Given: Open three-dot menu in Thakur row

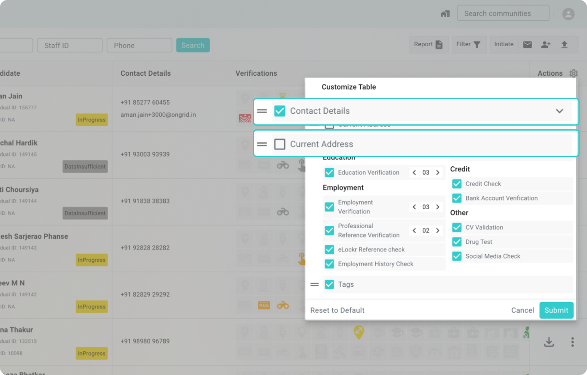Looking at the screenshot, I should [x=572, y=342].
